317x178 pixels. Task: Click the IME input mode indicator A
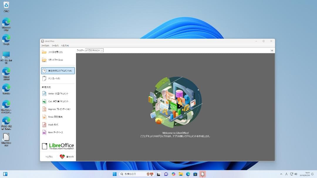click(x=286, y=174)
